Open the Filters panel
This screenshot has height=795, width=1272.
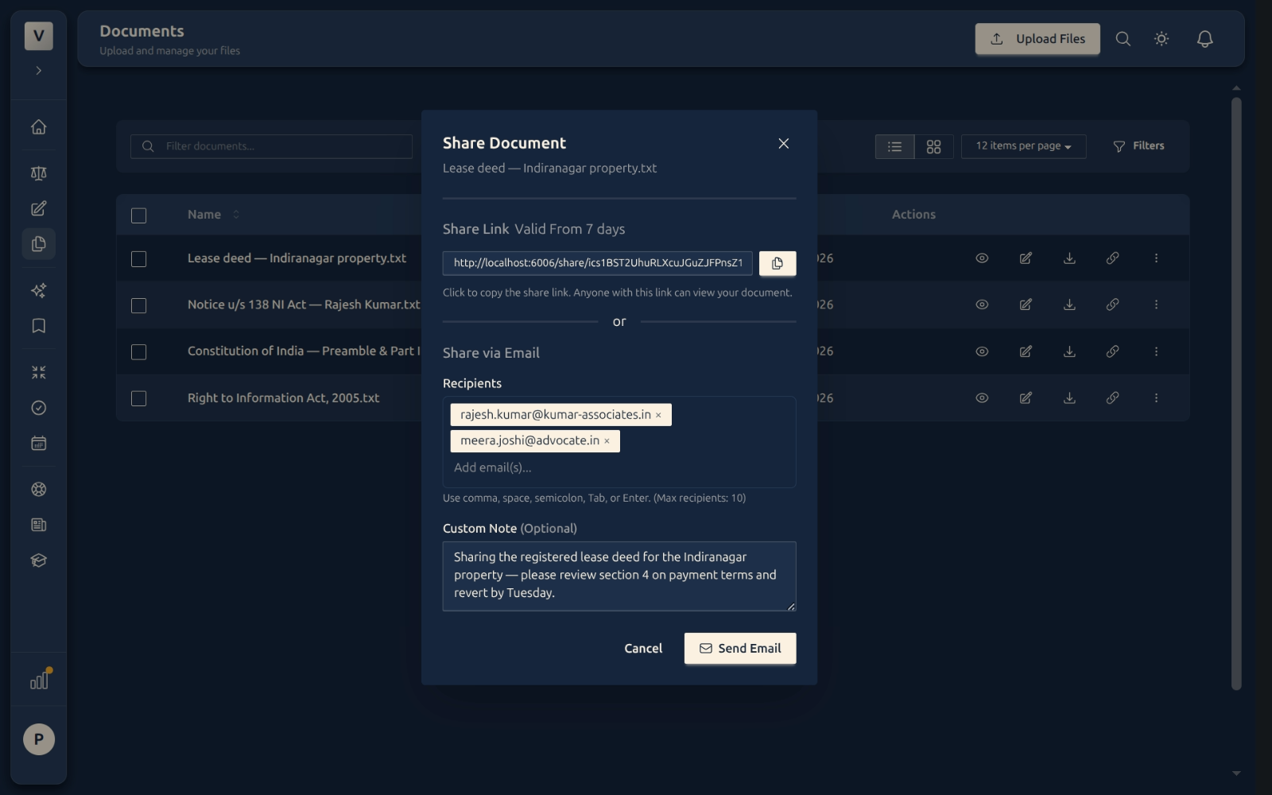pos(1138,146)
